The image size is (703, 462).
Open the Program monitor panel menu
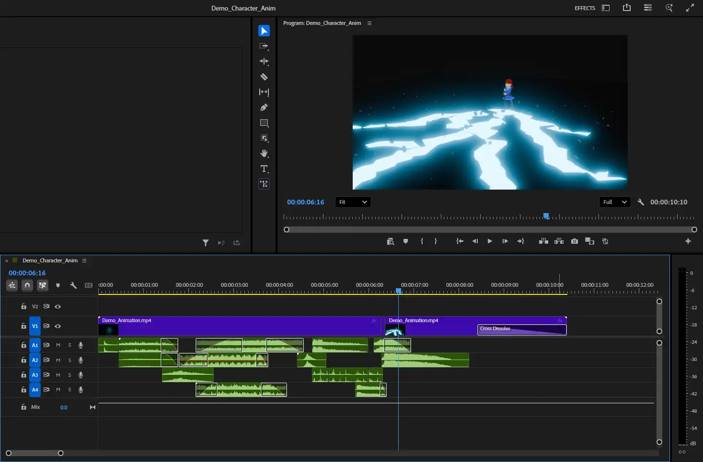click(x=369, y=23)
